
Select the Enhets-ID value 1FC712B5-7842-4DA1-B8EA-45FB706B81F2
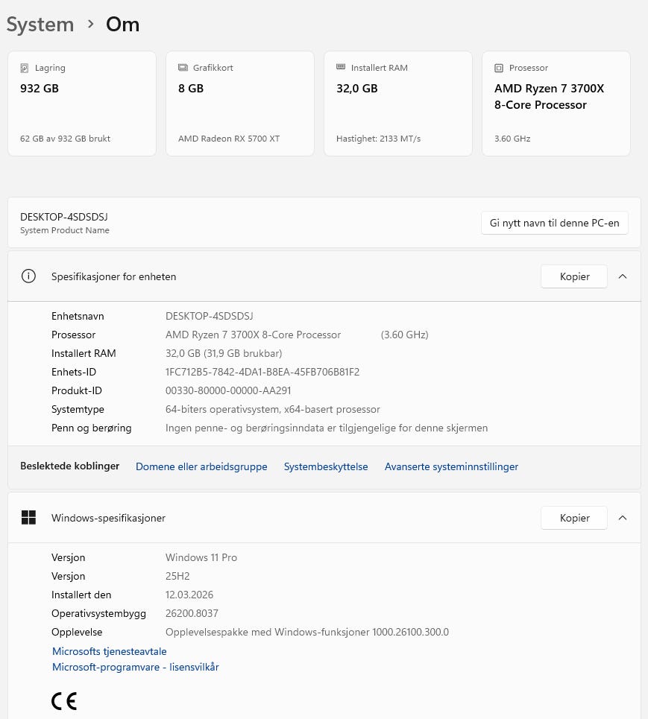point(262,372)
